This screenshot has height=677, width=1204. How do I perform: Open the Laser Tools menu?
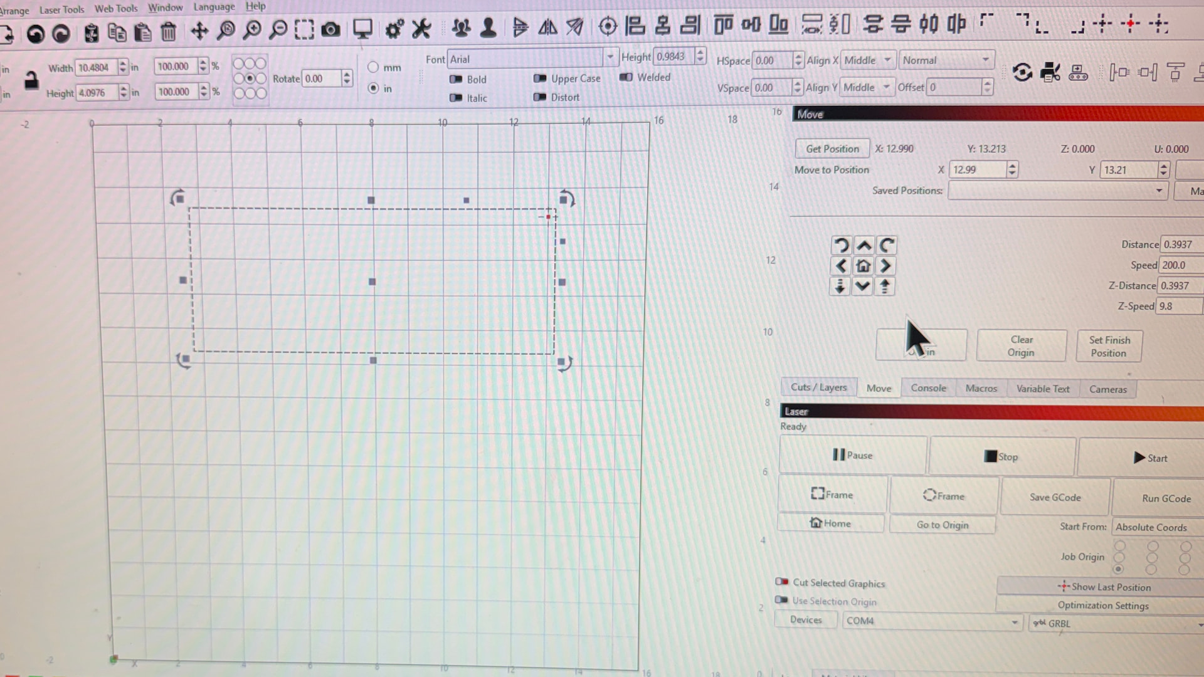pyautogui.click(x=61, y=9)
